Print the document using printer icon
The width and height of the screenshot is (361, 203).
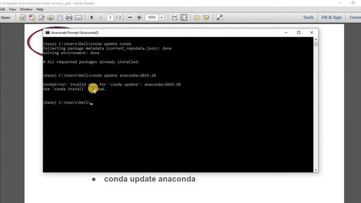69,17
